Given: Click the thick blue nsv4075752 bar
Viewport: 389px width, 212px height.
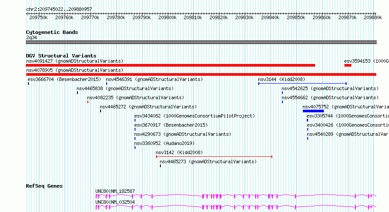Looking at the screenshot, I should [313, 111].
